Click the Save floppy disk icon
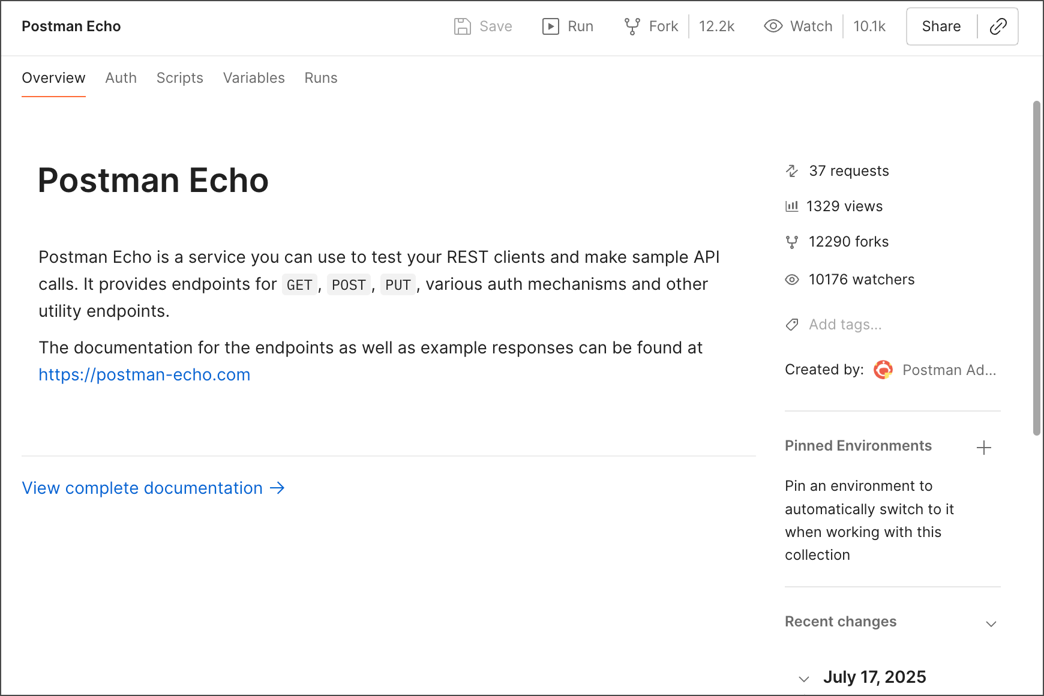Screen dimensions: 1044x696 462,26
